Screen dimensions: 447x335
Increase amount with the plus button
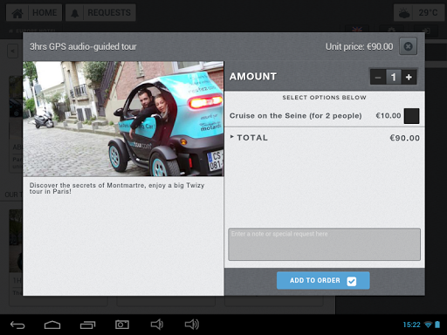tap(409, 77)
